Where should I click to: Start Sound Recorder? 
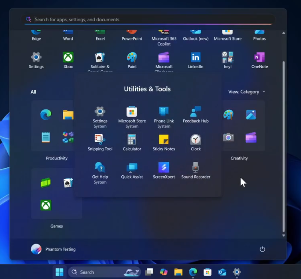[196, 170]
